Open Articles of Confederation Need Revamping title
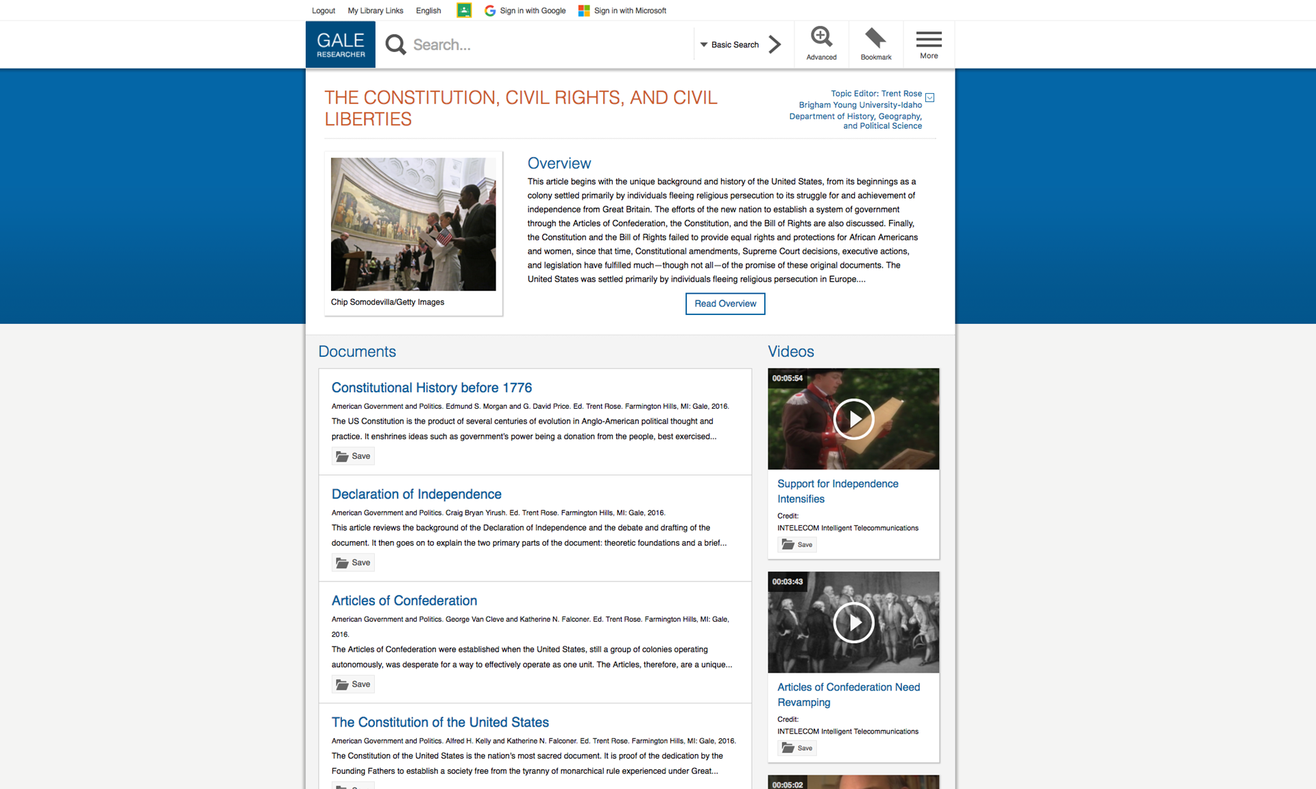 pos(849,694)
